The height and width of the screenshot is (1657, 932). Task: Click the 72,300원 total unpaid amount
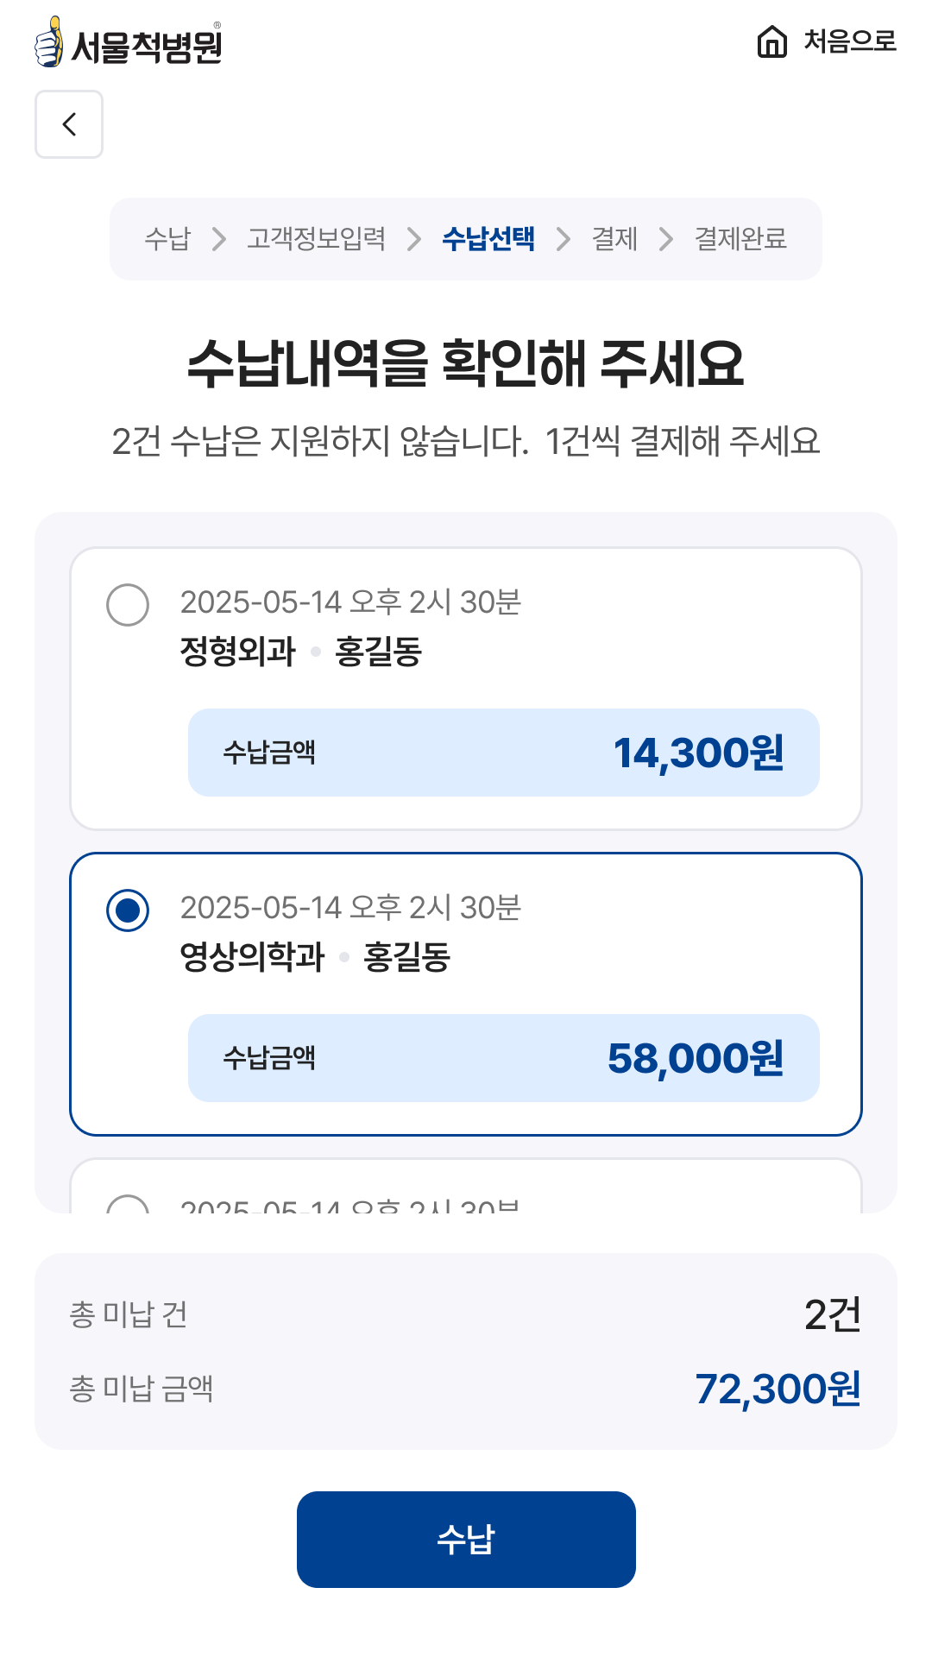click(778, 1389)
